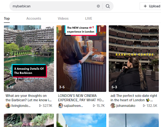Open the NEW cinema experience in London video

[81, 58]
